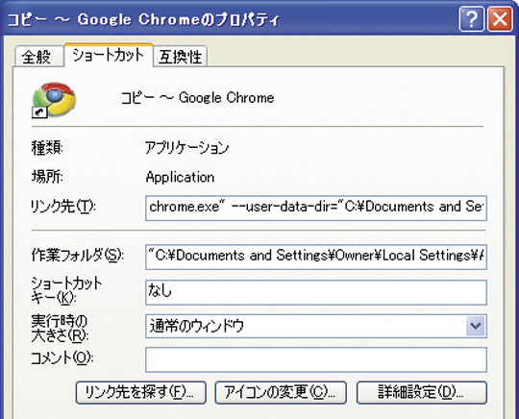Image resolution: width=519 pixels, height=419 pixels.
Task: Click into the リンク先 target field
Action: coord(316,208)
